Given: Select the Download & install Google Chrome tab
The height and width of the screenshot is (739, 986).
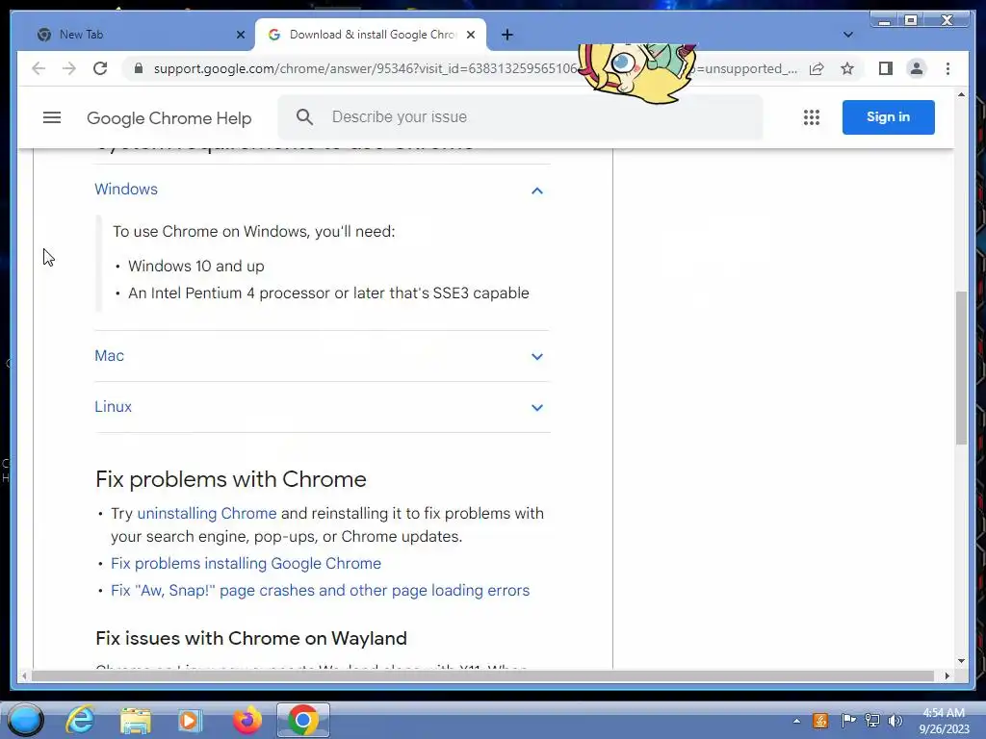Looking at the screenshot, I should [x=371, y=35].
